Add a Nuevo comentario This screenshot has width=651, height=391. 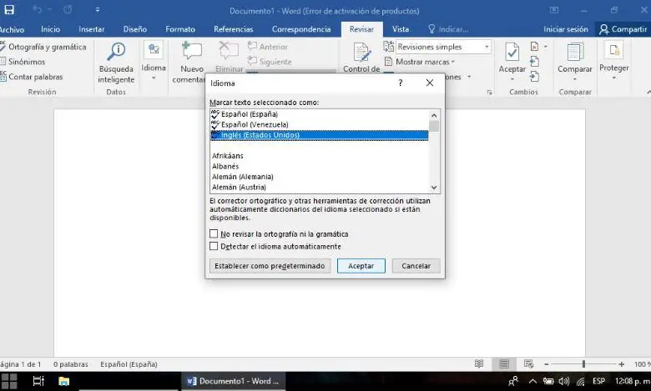[191, 63]
